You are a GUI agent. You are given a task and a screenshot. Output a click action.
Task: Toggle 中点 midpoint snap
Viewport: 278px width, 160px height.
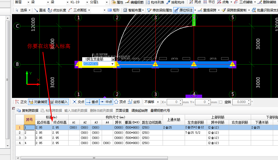tap(106, 102)
